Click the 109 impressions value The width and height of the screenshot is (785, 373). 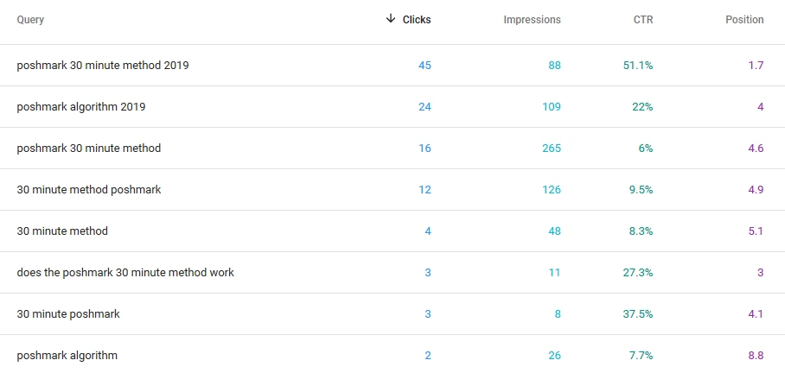coord(552,106)
